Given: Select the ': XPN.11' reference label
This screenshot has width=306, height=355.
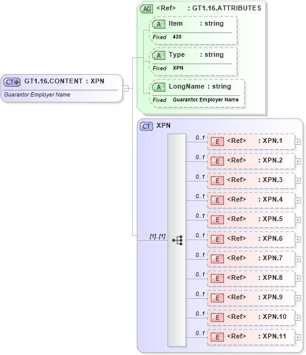Looking at the screenshot, I should [x=272, y=336].
